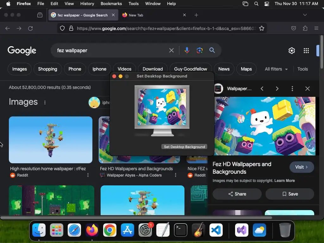324x243 pixels.
Task: Open Fez HD Wallpapers and Backgrounds result title
Action: [136, 169]
